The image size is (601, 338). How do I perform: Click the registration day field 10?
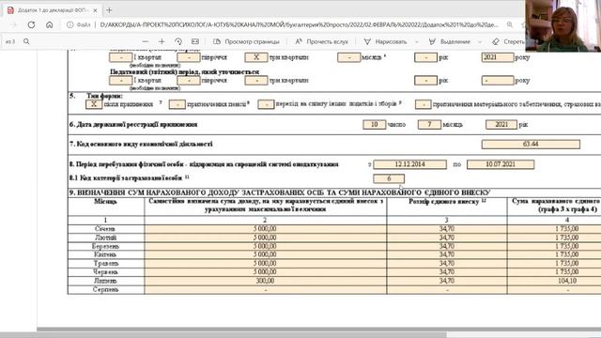[375, 125]
